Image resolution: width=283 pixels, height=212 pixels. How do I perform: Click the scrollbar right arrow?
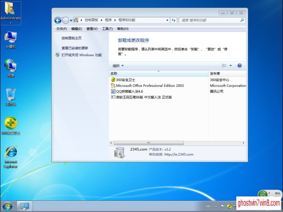243,143
